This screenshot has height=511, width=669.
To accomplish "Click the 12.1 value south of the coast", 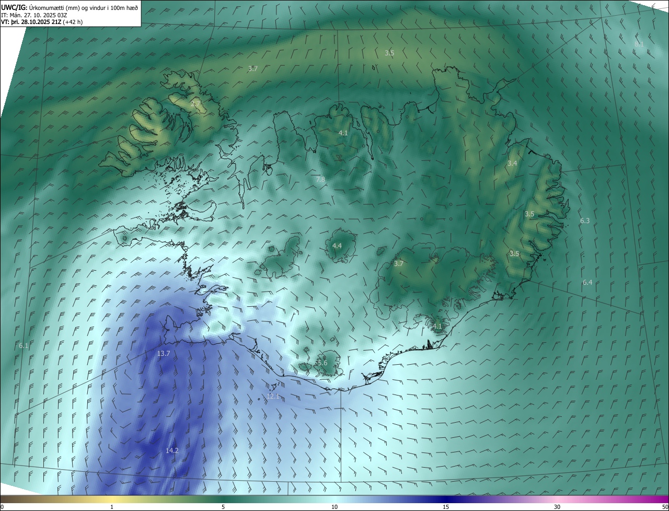I will (x=273, y=397).
